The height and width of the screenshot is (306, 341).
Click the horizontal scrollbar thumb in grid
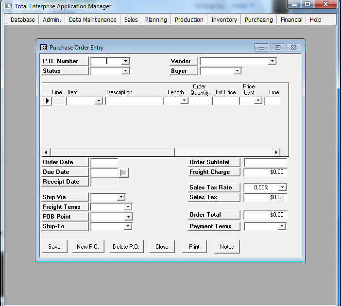coord(112,152)
